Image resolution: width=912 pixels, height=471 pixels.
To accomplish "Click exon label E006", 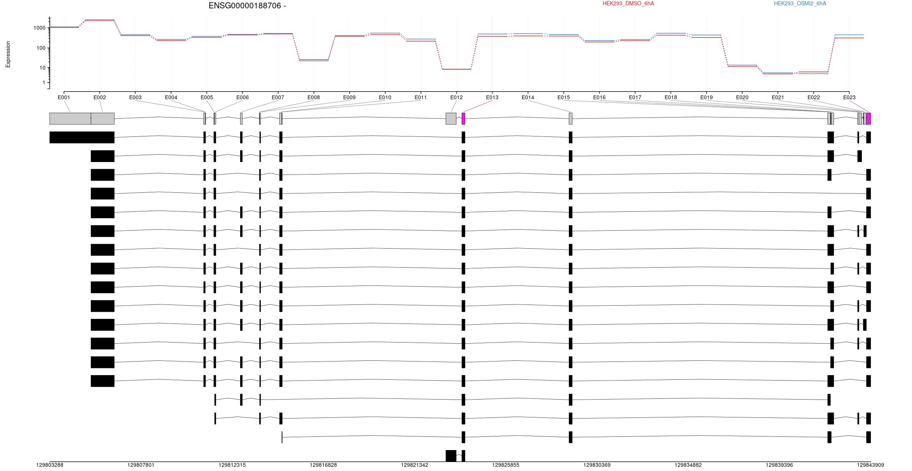I will click(x=242, y=97).
